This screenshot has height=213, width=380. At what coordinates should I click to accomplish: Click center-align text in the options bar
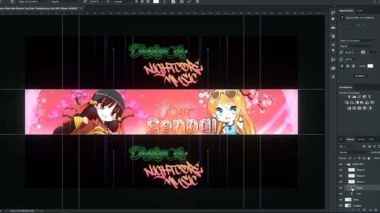tap(142, 2)
